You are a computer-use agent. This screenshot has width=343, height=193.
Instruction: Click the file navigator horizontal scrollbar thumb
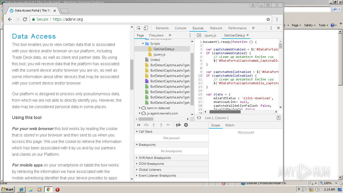tap(146, 119)
